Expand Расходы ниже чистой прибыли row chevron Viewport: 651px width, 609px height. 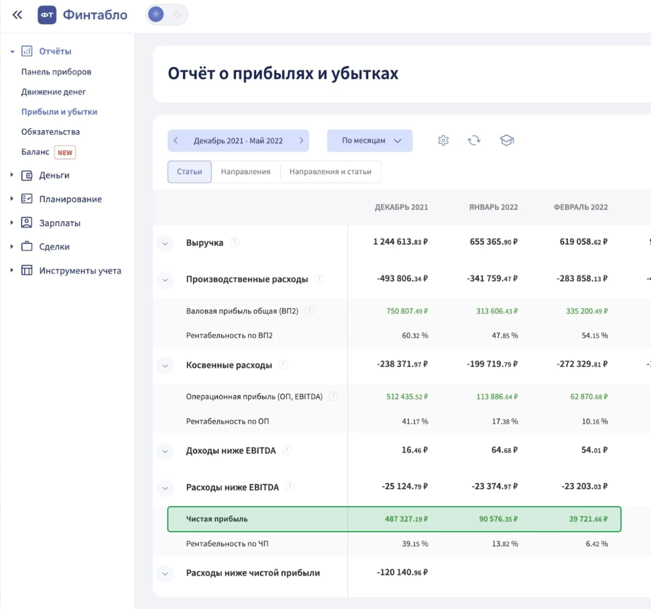tap(165, 574)
